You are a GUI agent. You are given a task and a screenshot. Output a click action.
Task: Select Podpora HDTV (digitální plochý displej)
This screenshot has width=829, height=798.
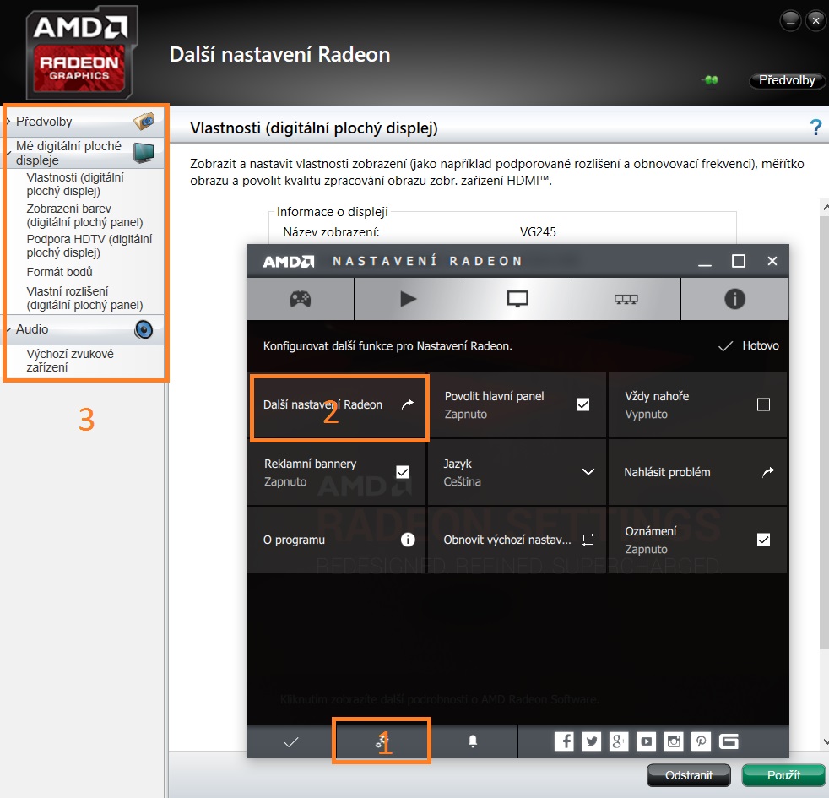pyautogui.click(x=89, y=246)
